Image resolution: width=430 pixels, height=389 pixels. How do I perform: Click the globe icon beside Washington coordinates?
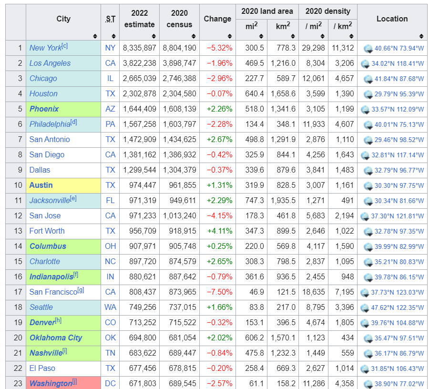(x=368, y=384)
